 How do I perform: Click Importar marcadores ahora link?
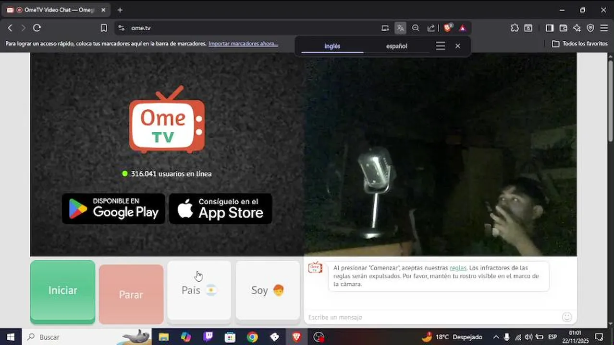pyautogui.click(x=243, y=44)
